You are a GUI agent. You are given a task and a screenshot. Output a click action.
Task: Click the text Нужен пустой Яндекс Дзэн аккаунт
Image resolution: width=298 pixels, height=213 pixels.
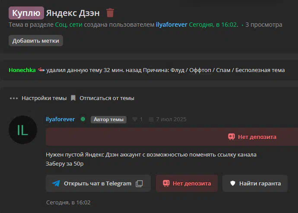93,155
